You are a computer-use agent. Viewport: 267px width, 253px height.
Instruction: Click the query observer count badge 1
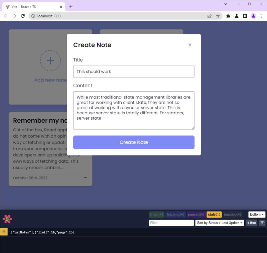[x=4, y=232]
